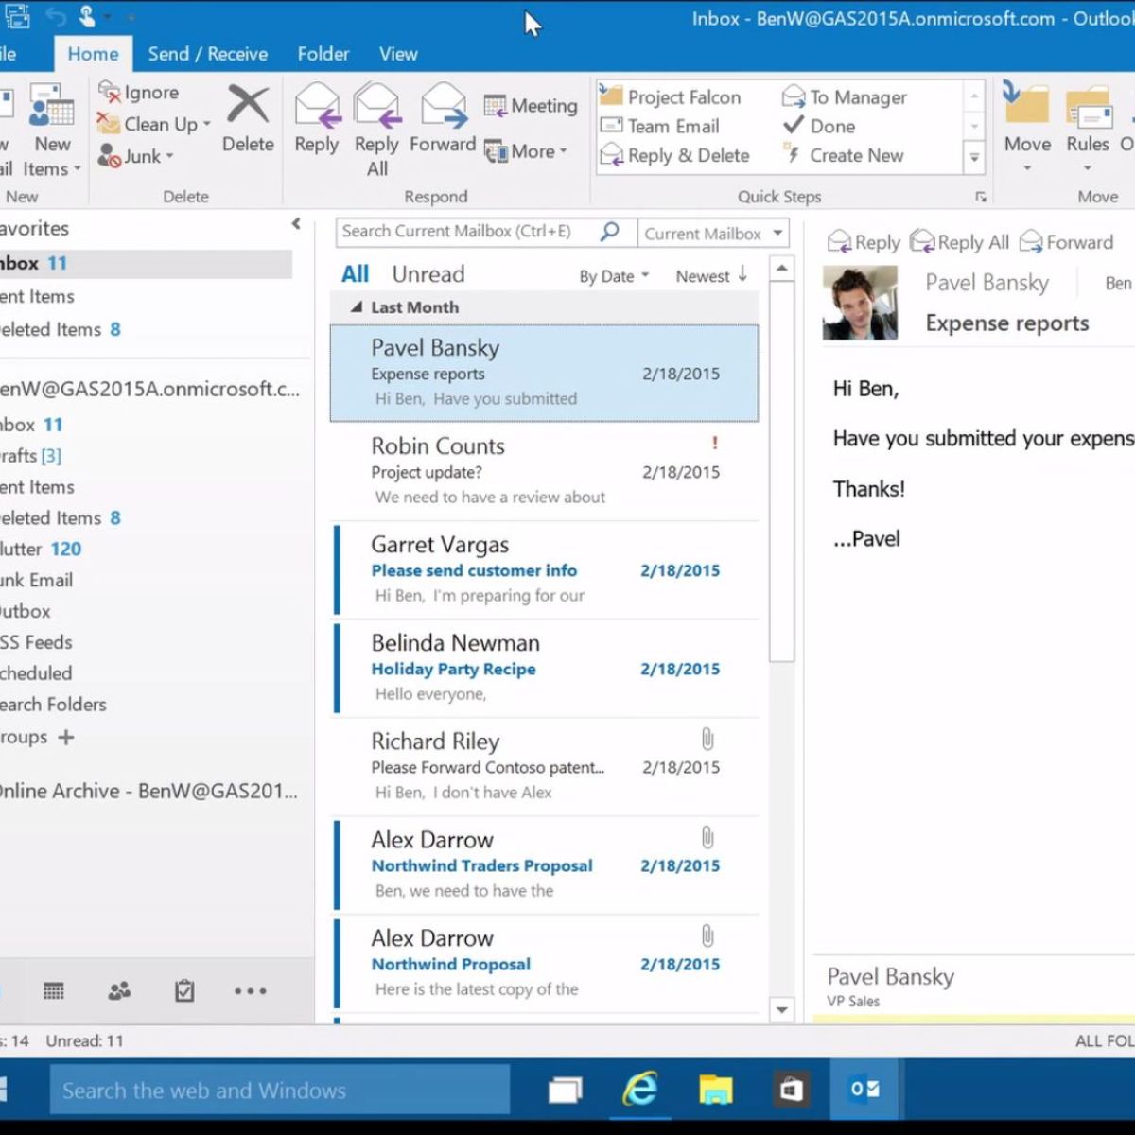Filter the list by Unread
This screenshot has width=1135, height=1135.
point(428,274)
